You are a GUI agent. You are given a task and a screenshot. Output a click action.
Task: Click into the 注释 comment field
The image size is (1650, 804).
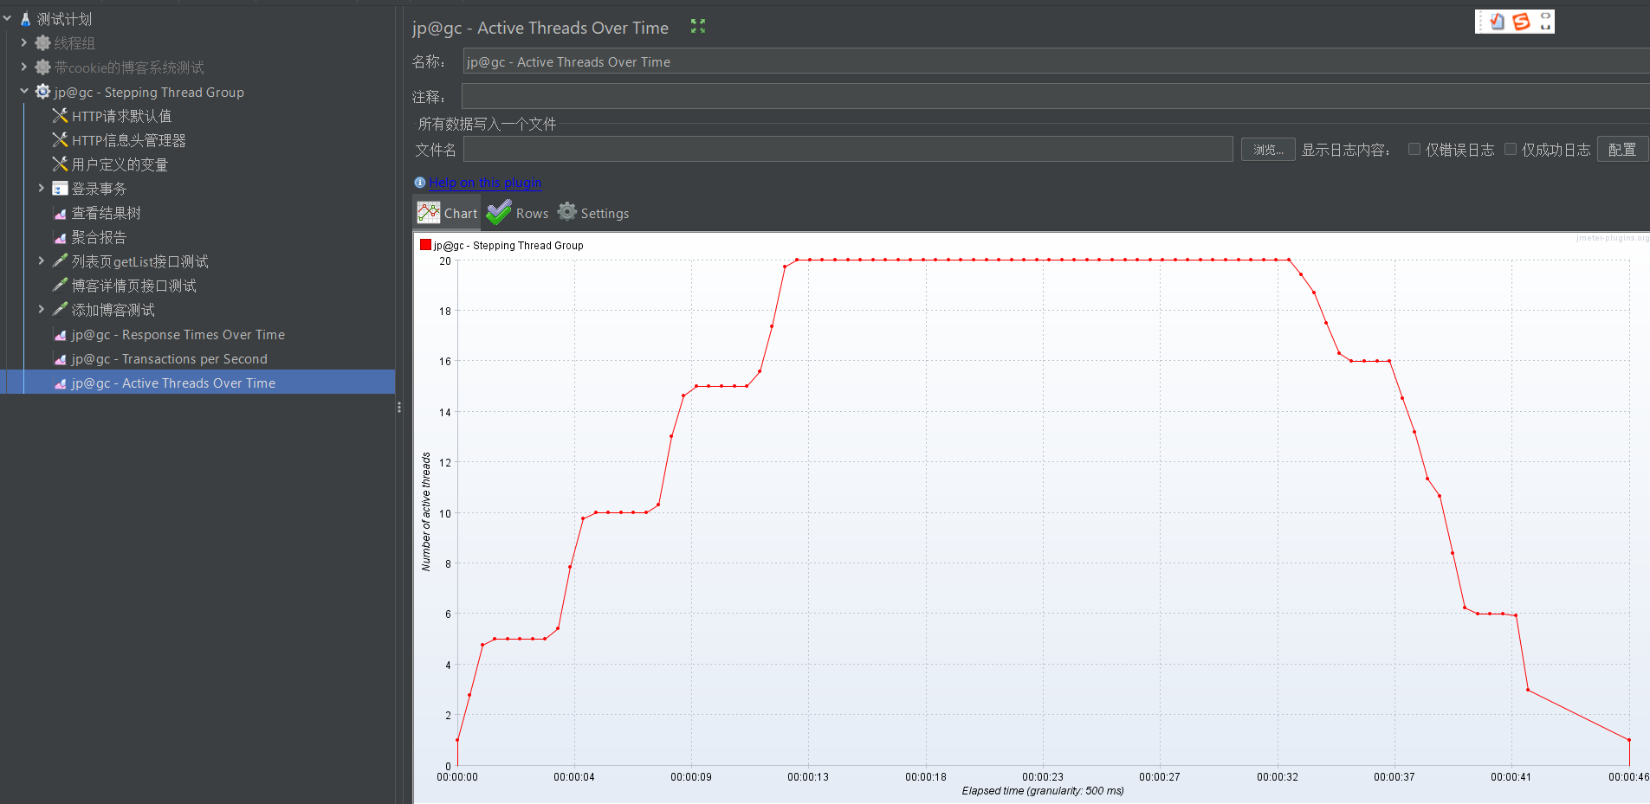(x=1056, y=96)
